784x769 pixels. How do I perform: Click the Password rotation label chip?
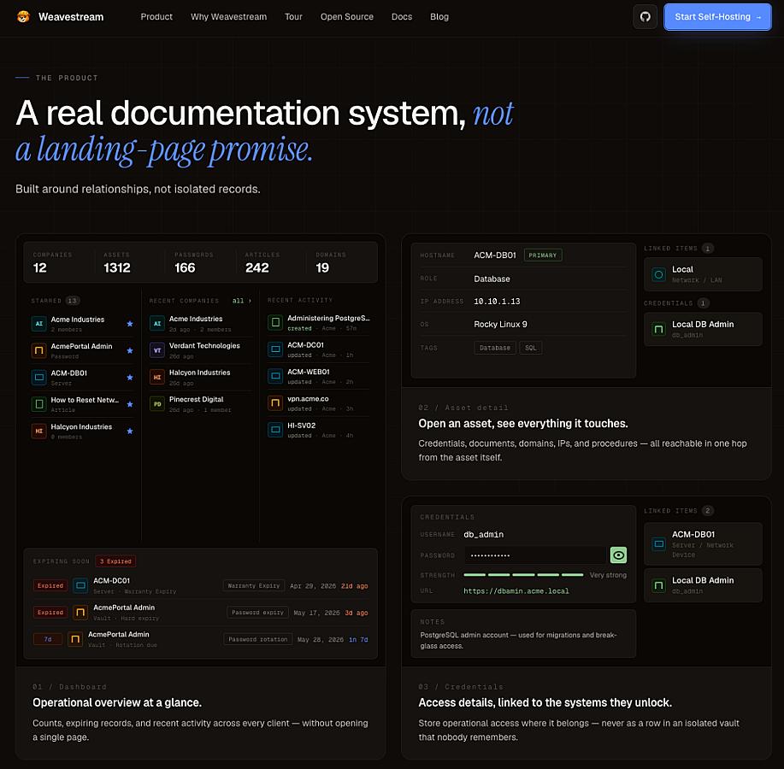(x=258, y=639)
